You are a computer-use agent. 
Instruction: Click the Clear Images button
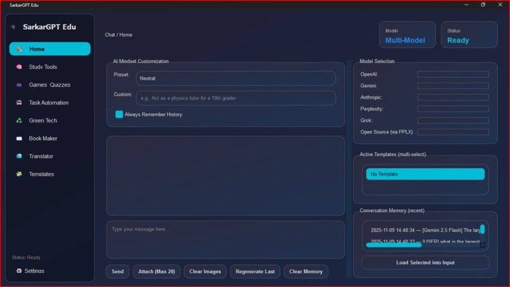point(205,271)
